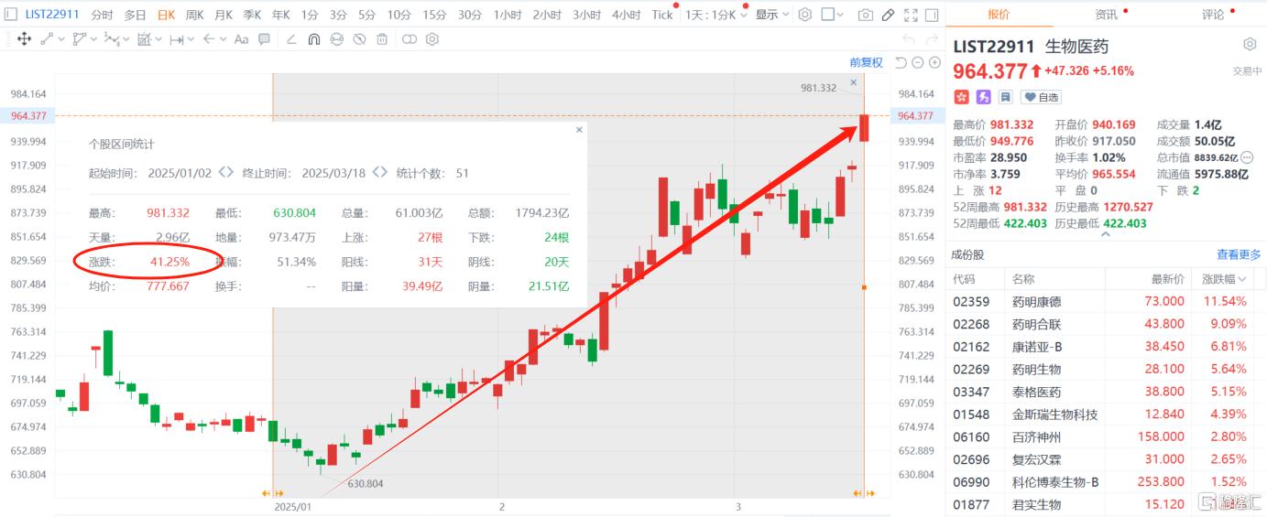Click the camera screenshot icon

[865, 15]
